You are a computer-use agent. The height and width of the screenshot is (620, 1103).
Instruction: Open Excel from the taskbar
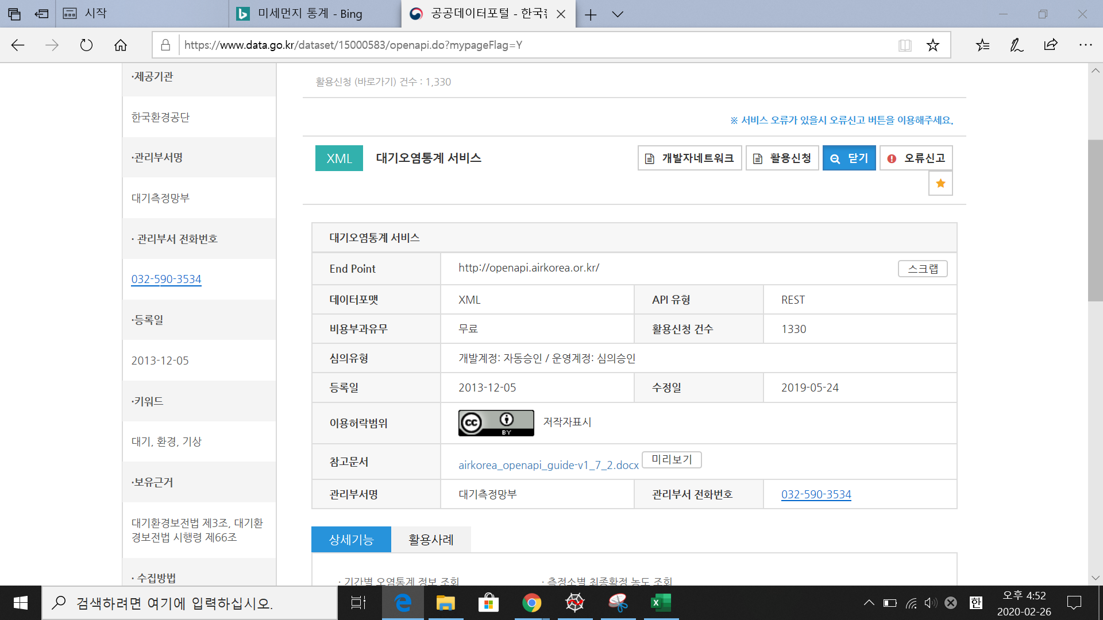tap(661, 603)
